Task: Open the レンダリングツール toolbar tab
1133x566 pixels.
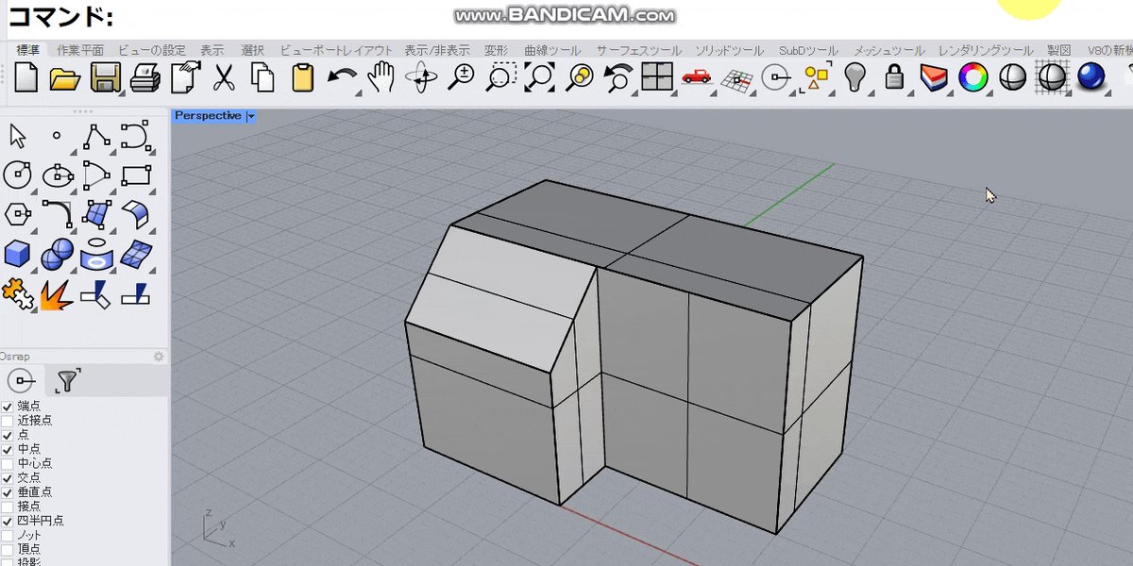Action: coord(986,50)
